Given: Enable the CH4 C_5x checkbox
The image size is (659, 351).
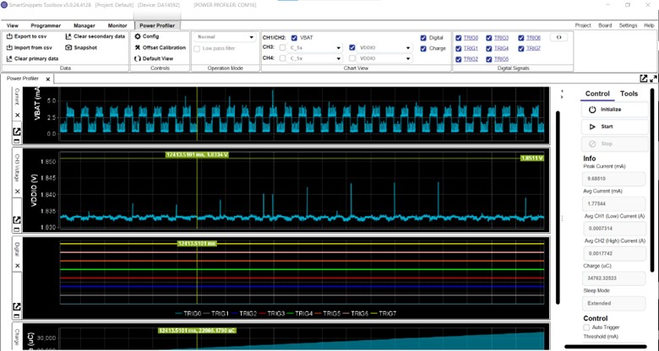Looking at the screenshot, I should (282, 58).
